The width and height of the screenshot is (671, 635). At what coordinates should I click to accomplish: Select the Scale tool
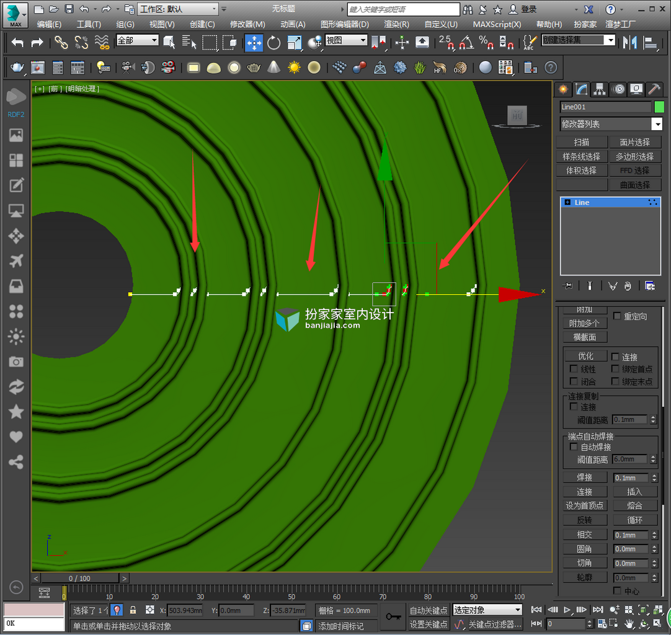294,43
